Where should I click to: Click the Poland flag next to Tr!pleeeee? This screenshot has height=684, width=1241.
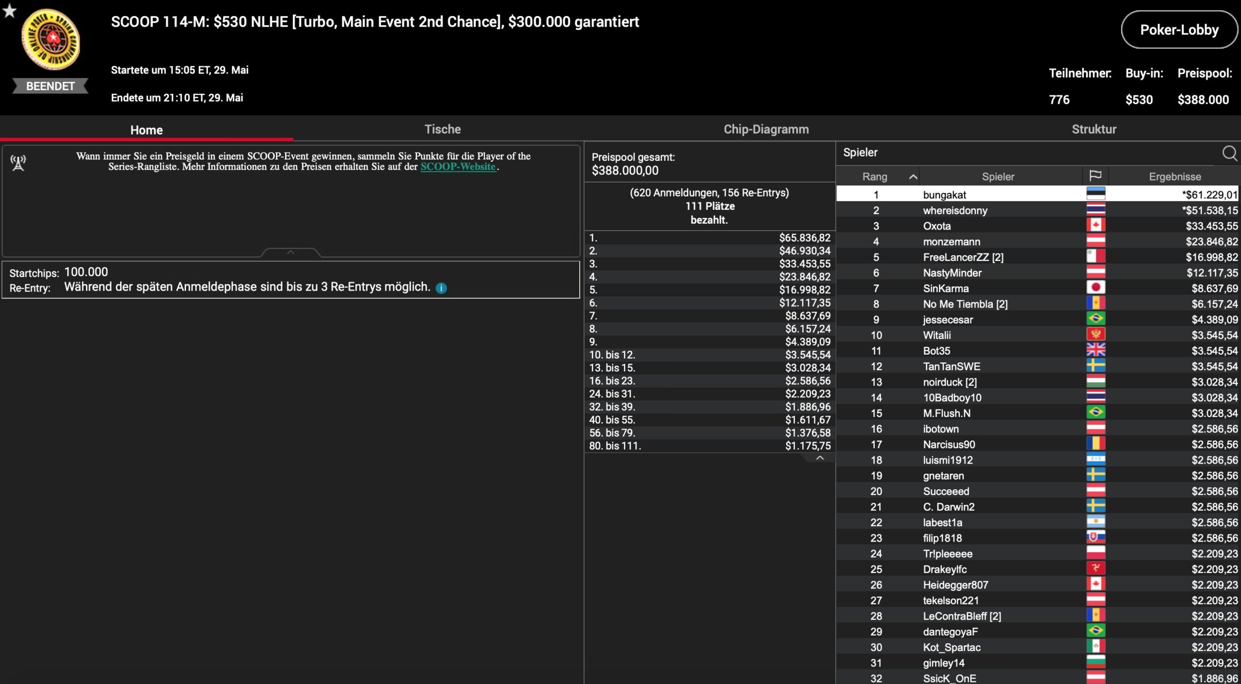(x=1096, y=553)
